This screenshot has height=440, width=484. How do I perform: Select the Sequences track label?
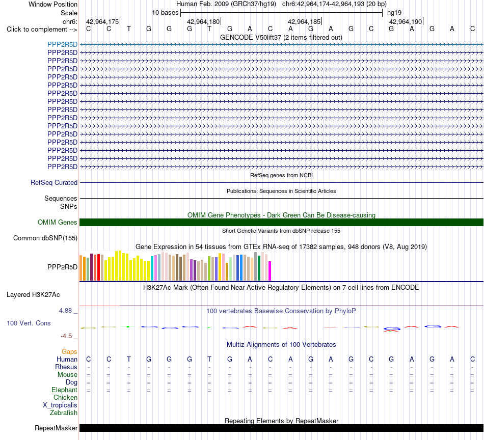(x=61, y=199)
